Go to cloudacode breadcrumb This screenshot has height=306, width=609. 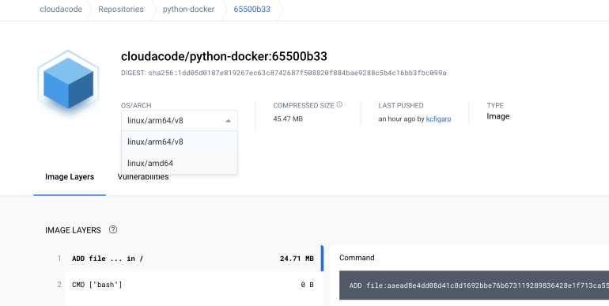click(x=61, y=9)
